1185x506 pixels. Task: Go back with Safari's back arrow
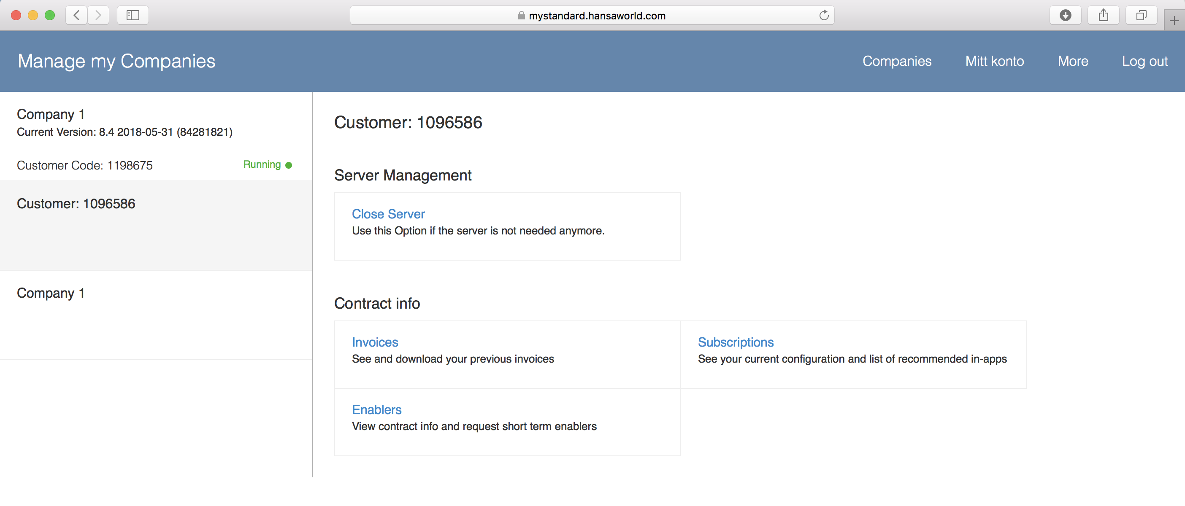[76, 16]
